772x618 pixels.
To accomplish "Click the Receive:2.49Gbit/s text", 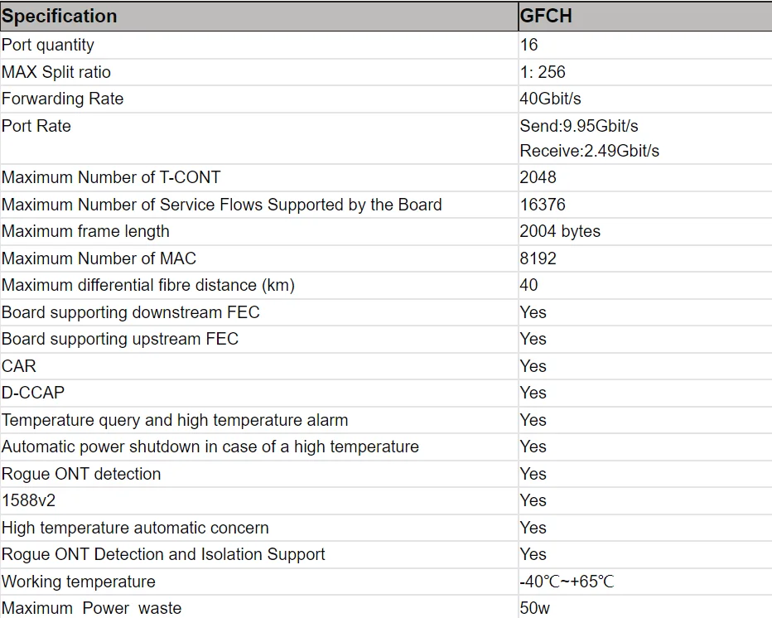I will pos(589,151).
